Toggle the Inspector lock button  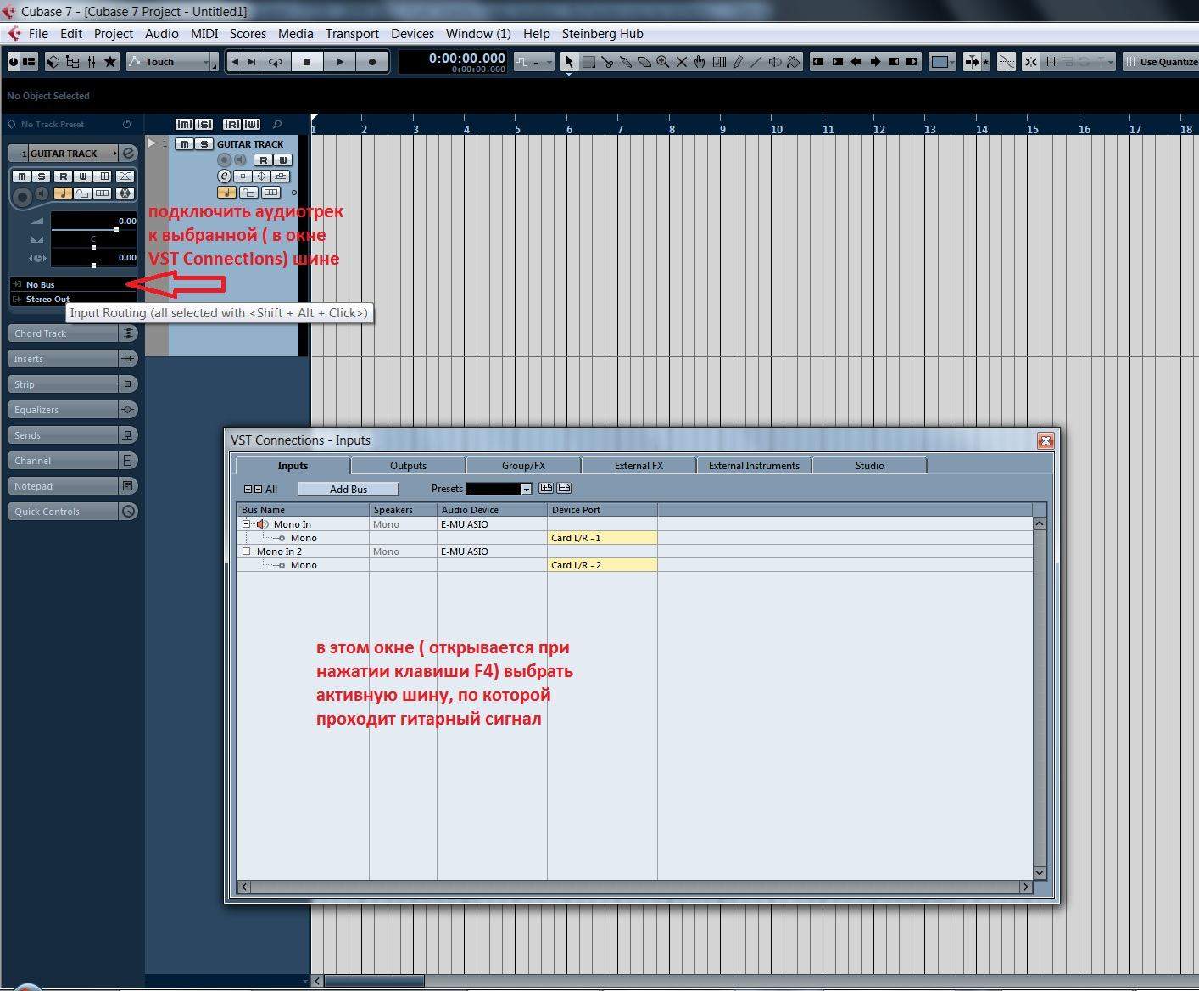[x=83, y=193]
